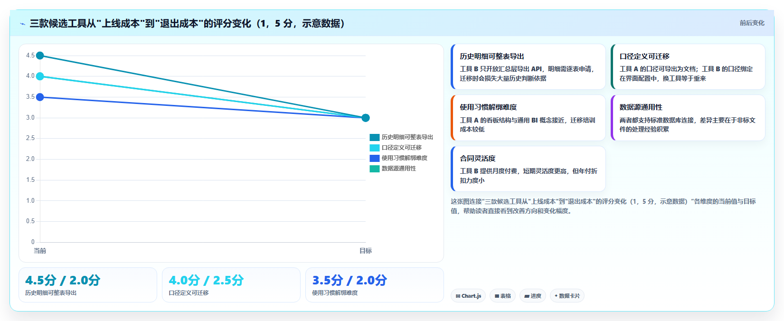Select the 4.5分 / 2.0分 stat card
784x321 pixels.
click(x=88, y=285)
